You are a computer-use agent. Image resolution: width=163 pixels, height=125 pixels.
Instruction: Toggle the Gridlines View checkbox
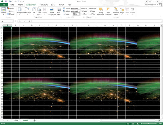pyautogui.click(x=83, y=11)
